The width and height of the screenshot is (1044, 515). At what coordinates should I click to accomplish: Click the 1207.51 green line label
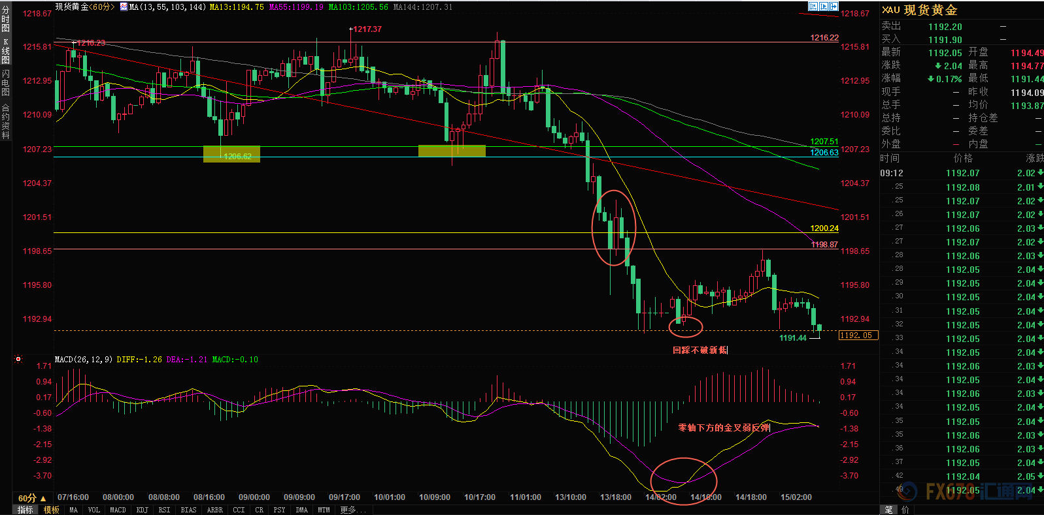click(824, 142)
